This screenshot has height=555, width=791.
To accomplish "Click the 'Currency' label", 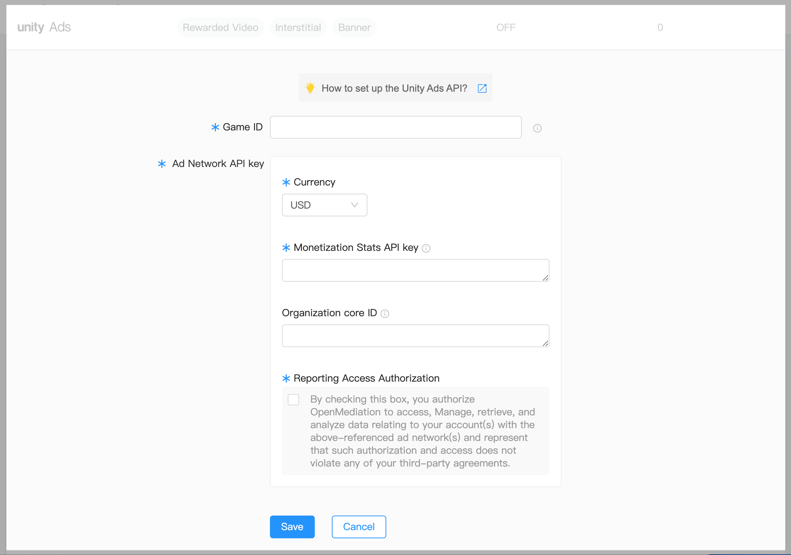I will [314, 182].
